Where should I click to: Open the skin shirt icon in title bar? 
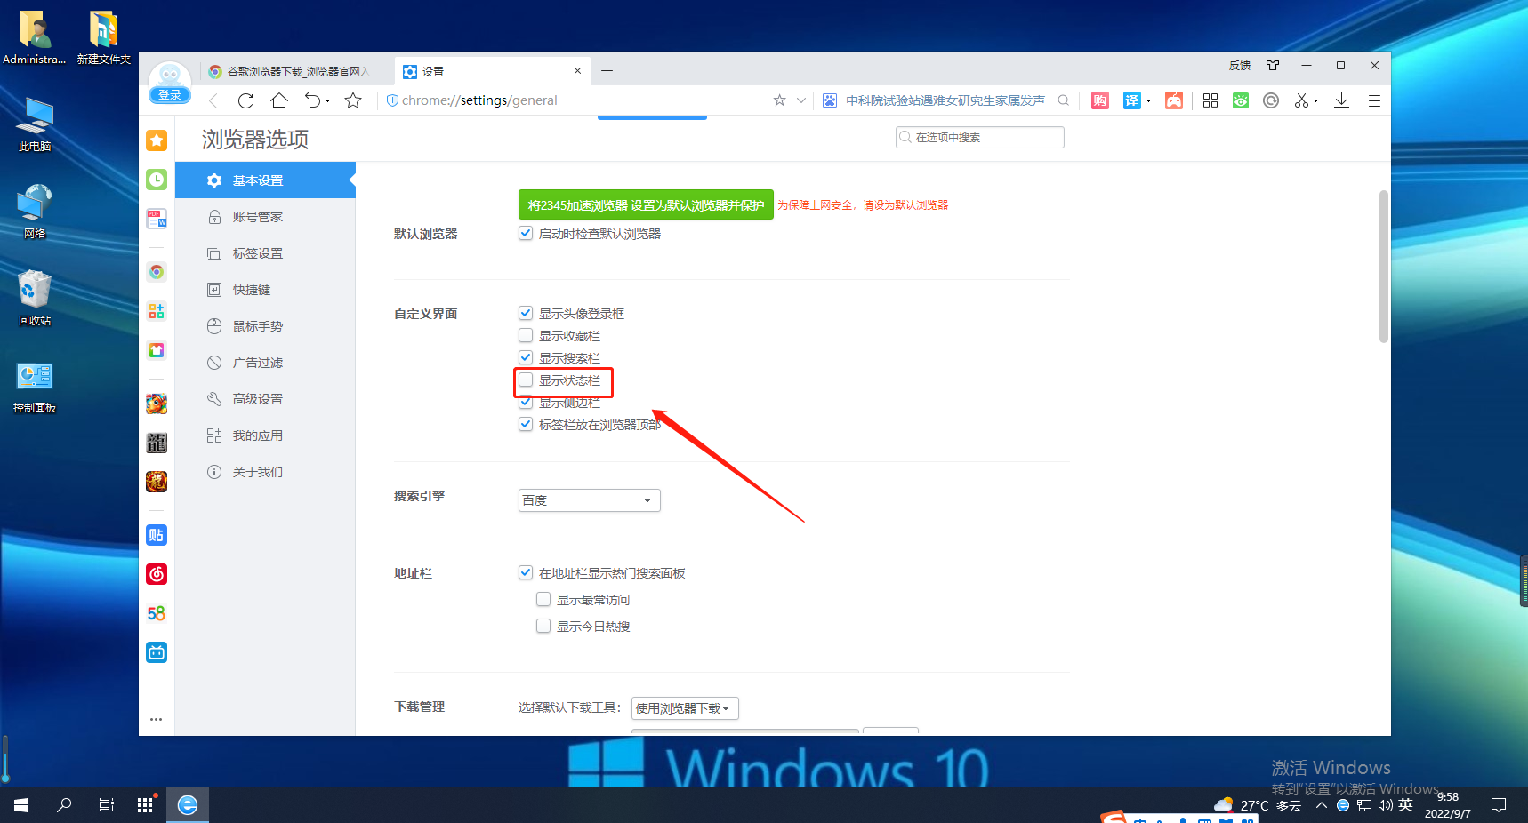click(1273, 65)
